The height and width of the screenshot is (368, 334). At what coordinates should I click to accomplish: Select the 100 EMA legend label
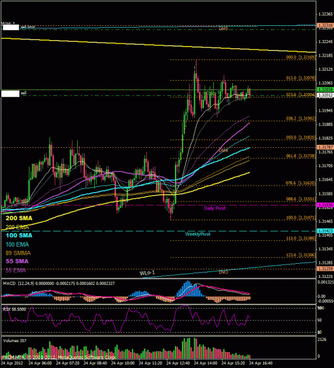pyautogui.click(x=17, y=244)
